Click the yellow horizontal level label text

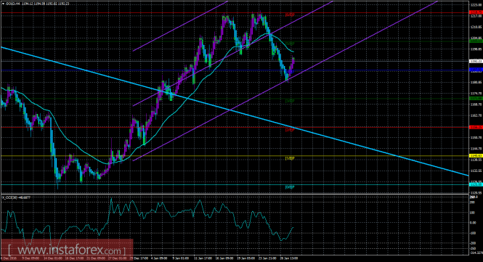tap(290, 158)
